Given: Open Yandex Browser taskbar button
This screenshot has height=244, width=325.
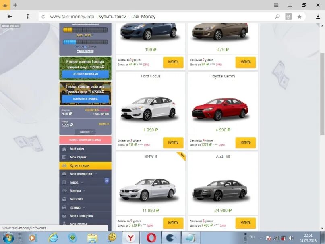Looking at the screenshot, I should click(131, 238).
